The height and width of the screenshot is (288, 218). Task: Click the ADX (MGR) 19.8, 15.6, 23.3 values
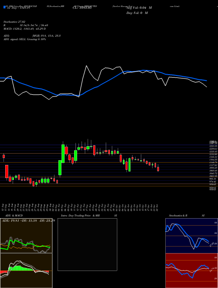tap(46, 36)
